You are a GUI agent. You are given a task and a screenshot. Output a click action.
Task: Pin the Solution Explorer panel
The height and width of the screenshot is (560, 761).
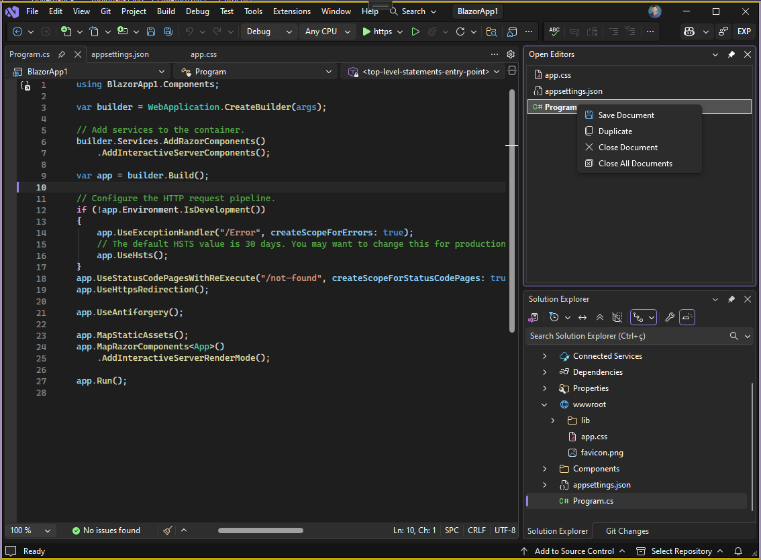coord(731,299)
